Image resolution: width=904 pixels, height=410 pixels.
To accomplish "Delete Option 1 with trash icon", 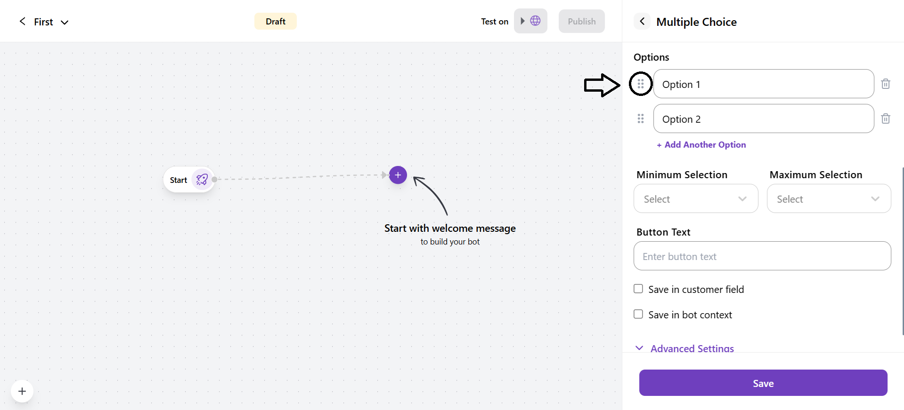I will coord(886,84).
